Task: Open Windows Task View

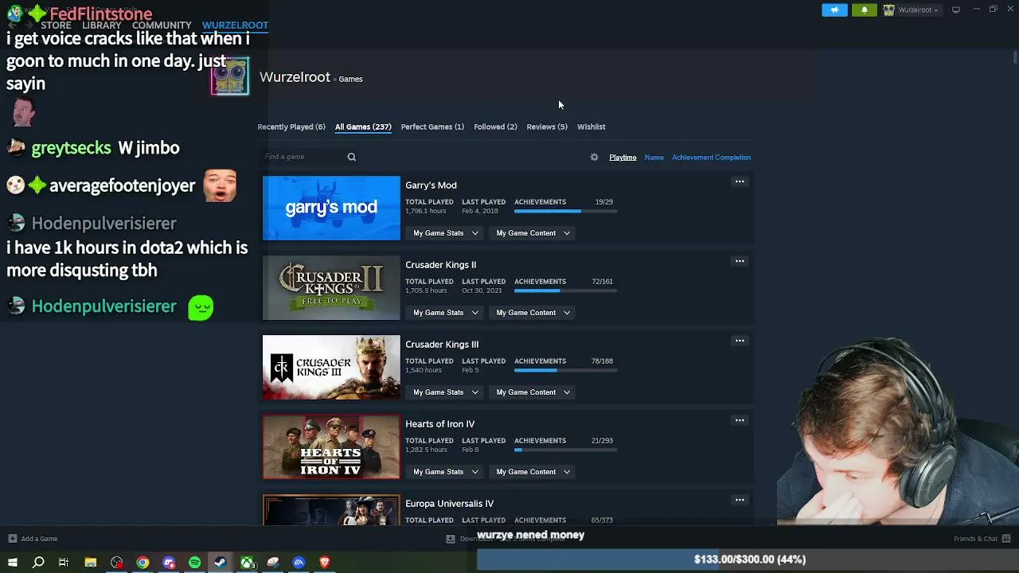Action: 64,563
